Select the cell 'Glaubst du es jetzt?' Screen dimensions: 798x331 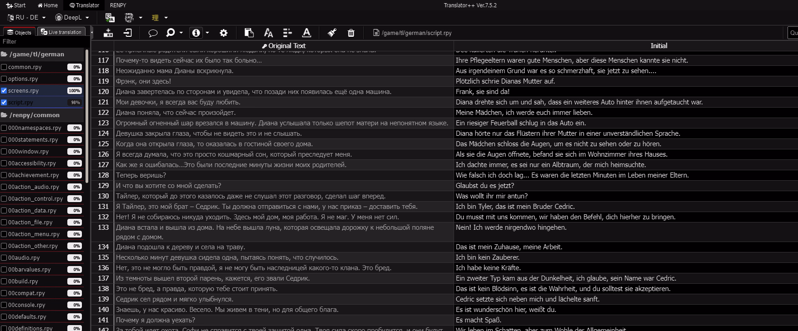626,186
